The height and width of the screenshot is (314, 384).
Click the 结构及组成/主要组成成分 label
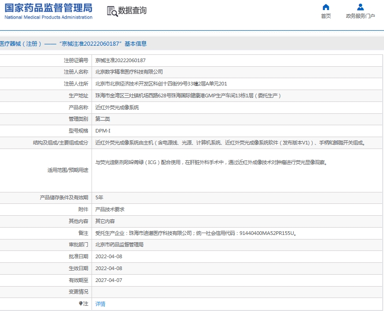point(60,143)
